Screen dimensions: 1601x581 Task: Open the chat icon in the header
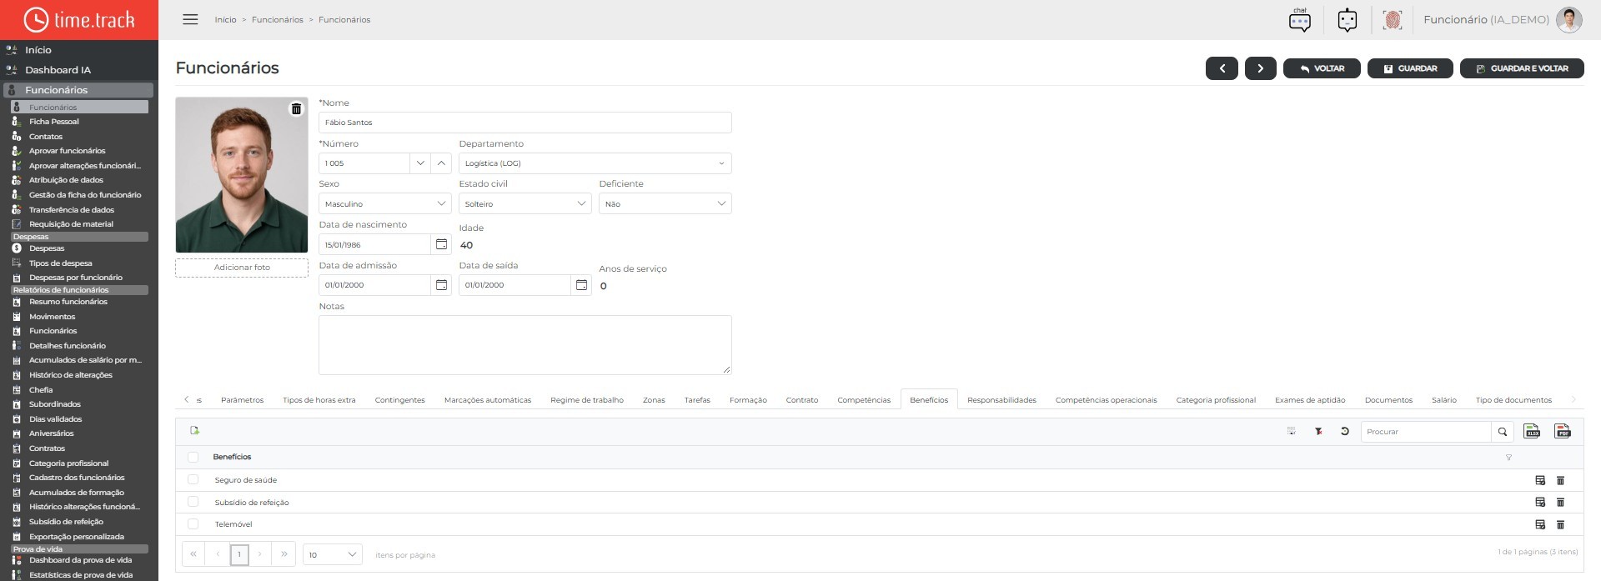click(x=1299, y=19)
